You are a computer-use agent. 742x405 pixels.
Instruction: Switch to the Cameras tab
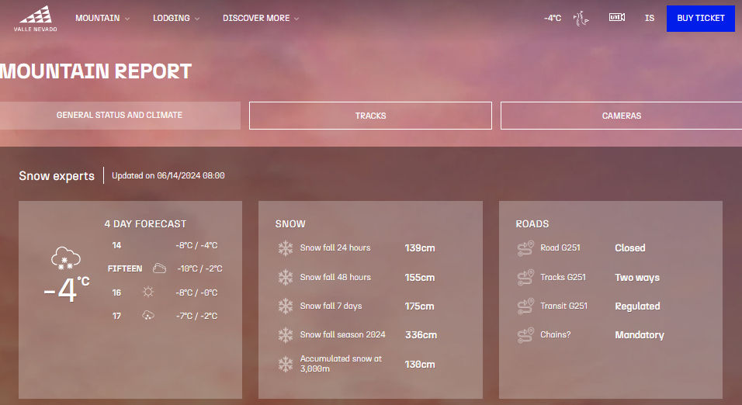pos(621,116)
